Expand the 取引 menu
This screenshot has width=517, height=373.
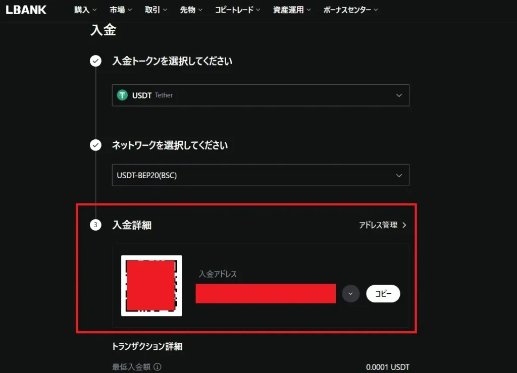tap(156, 10)
